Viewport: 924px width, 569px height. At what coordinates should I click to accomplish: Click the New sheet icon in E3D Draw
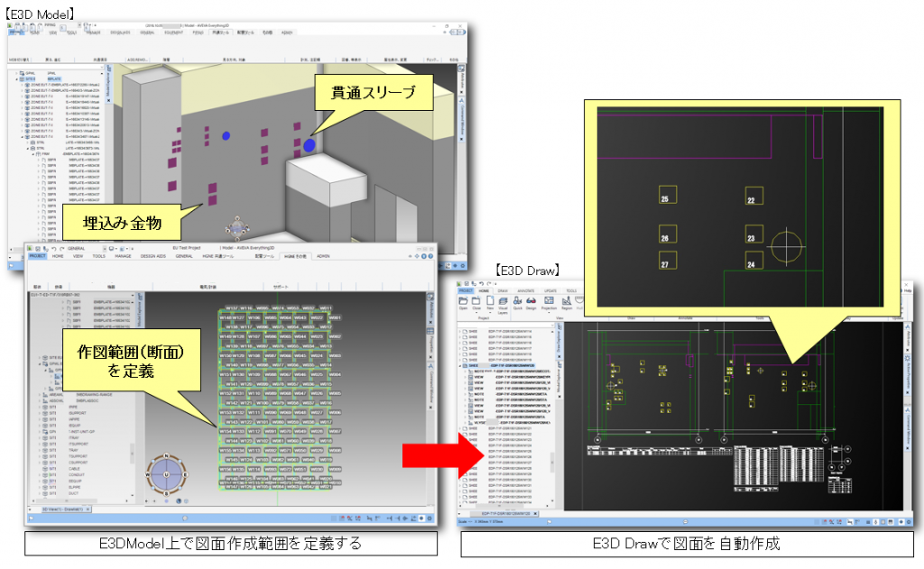point(490,299)
